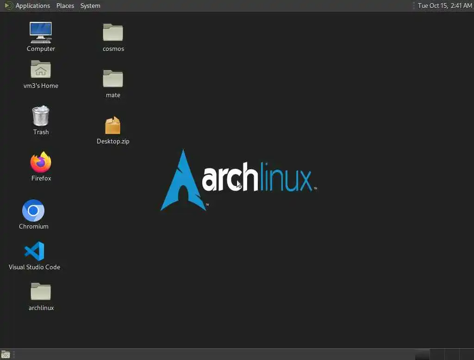Click the clock showing Tue Oct 15, 2:41 AM

pos(445,6)
